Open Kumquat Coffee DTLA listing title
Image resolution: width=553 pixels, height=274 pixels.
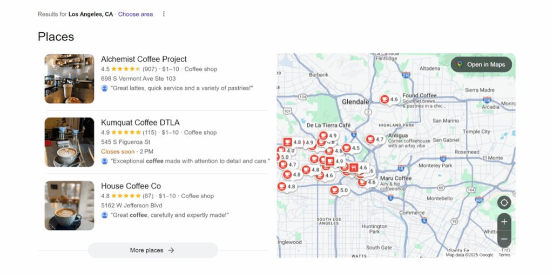140,122
